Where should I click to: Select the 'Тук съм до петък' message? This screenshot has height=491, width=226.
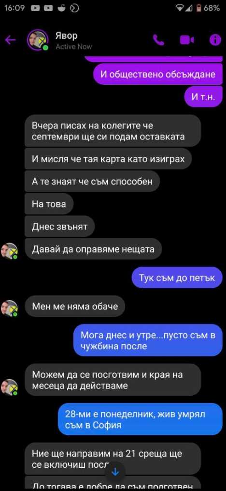click(177, 277)
